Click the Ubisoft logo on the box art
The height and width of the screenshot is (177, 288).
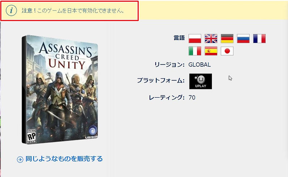92,131
